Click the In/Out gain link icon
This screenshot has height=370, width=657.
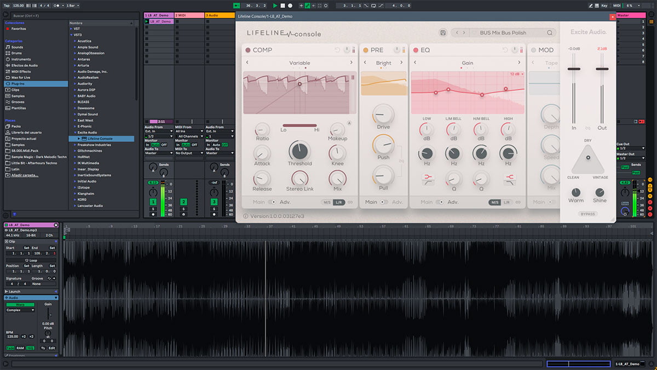coord(588,128)
